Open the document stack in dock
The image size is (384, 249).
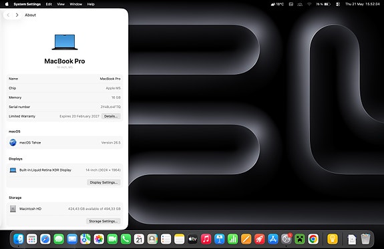click(x=352, y=239)
